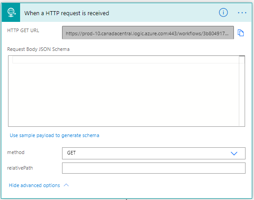This screenshot has height=200, width=254.
Task: Collapse using the chevron beside Hide advanced options
Action: (x=66, y=185)
